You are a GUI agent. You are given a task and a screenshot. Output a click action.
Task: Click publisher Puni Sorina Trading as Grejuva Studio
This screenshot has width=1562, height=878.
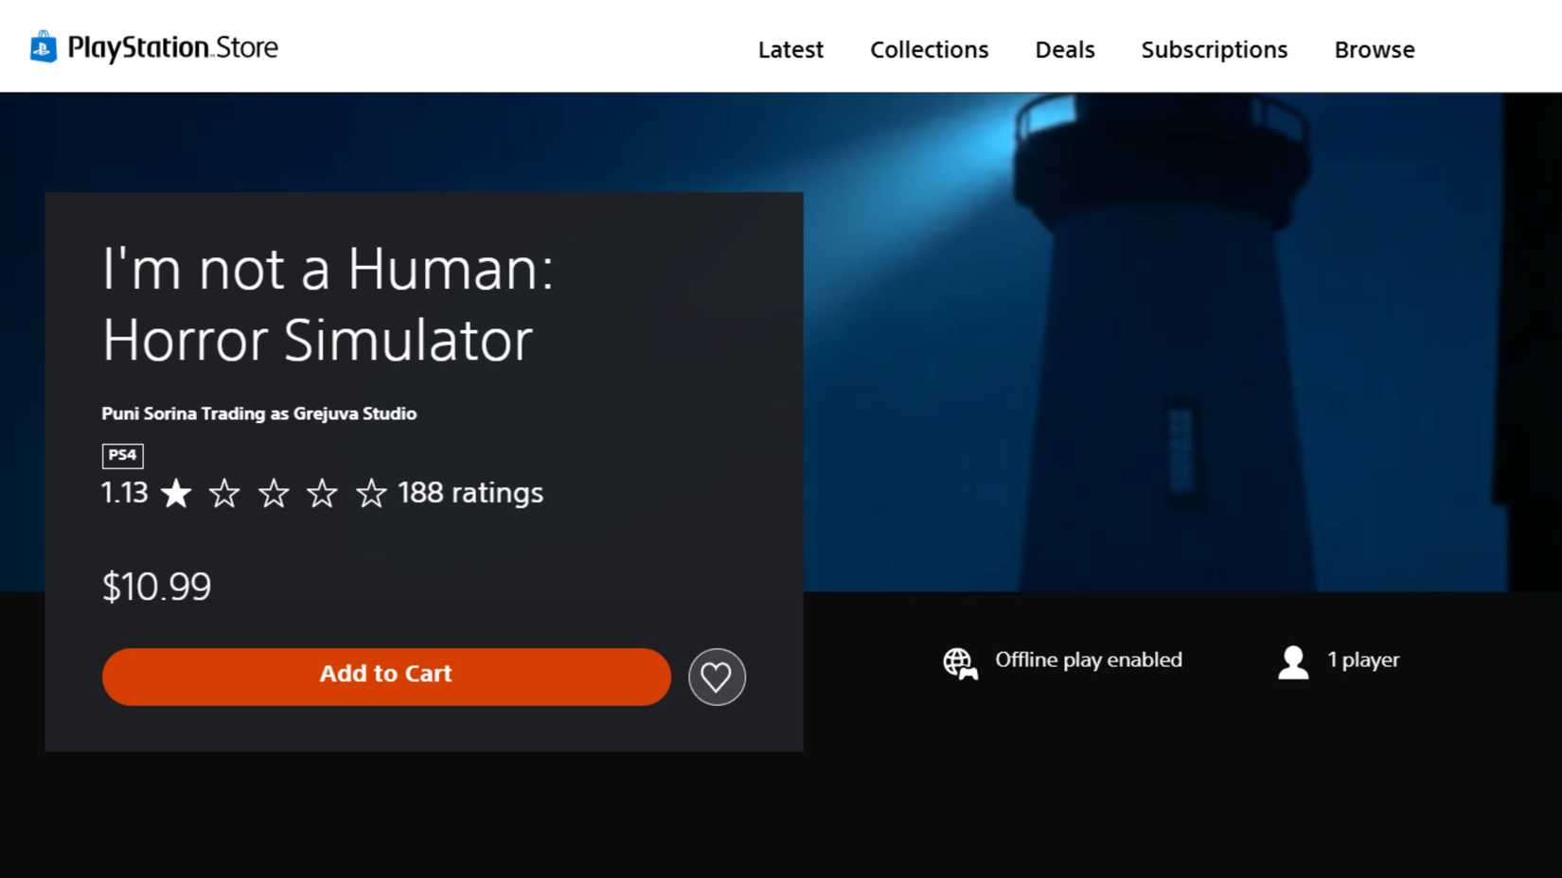coord(259,413)
